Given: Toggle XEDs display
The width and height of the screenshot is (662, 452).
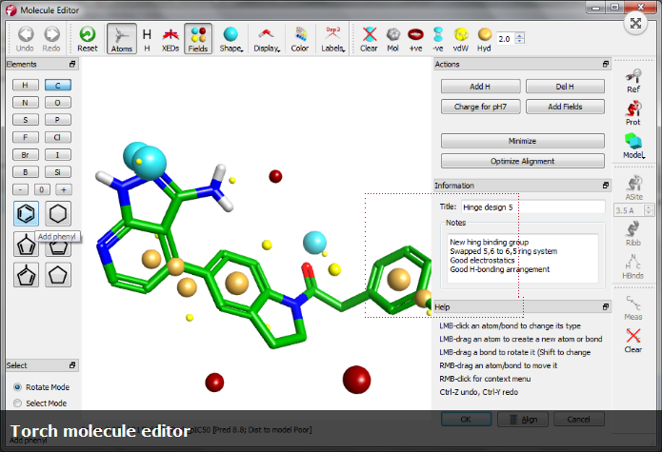Looking at the screenshot, I should tap(171, 39).
